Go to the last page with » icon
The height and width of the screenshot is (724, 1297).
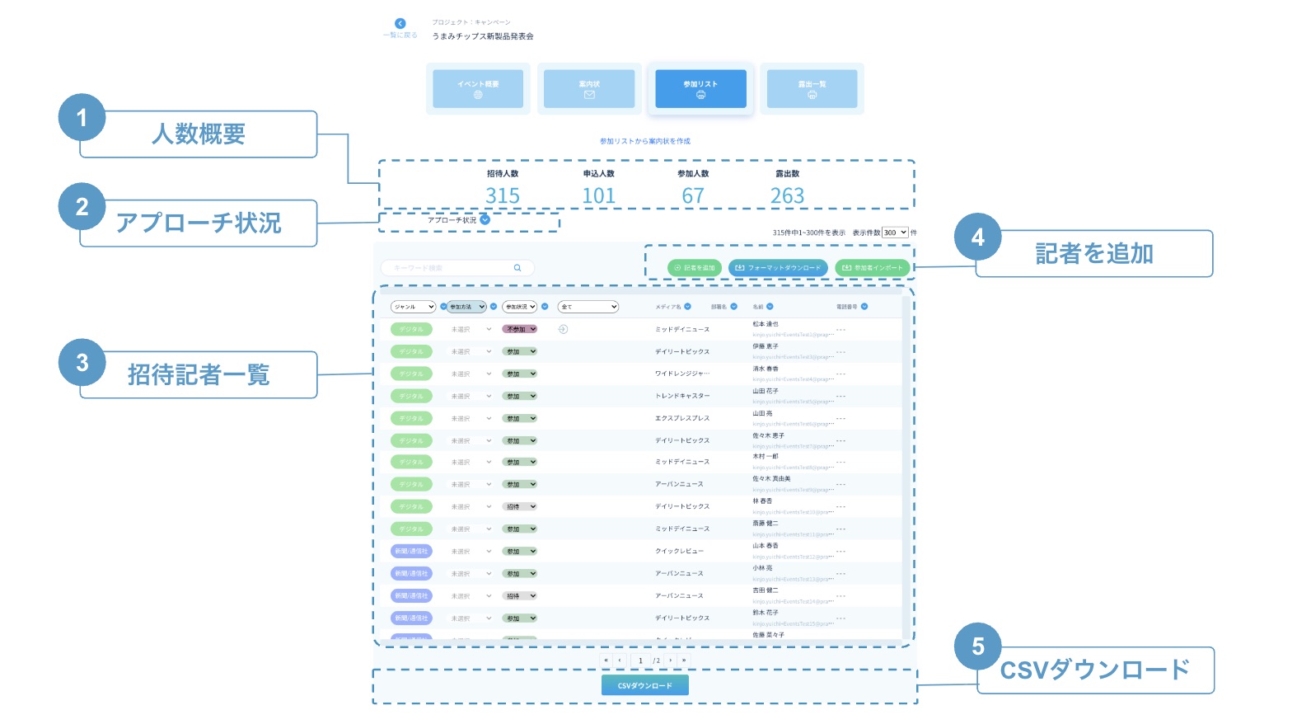684,661
